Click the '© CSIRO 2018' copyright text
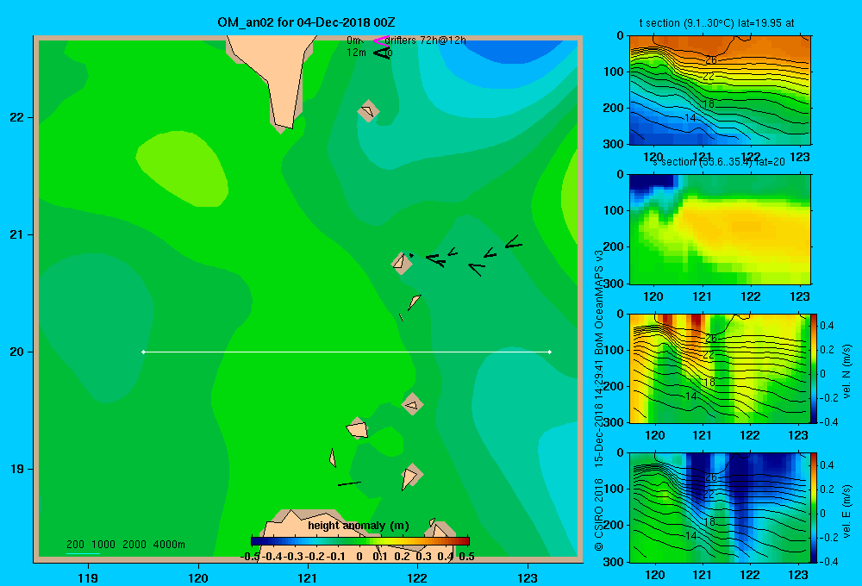862x586 pixels. click(x=599, y=514)
